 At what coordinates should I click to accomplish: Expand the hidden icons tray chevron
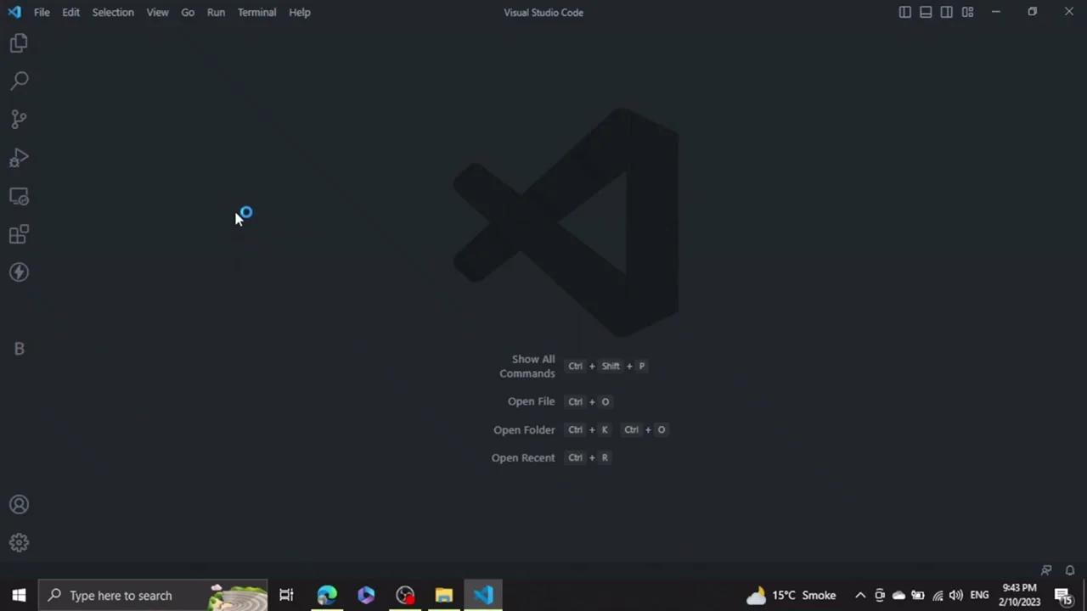click(860, 595)
